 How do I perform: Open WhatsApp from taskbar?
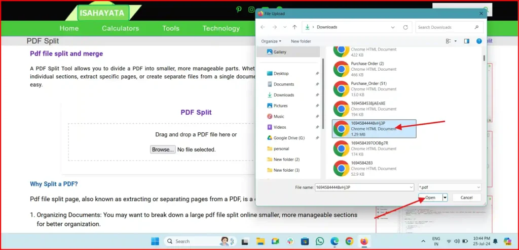[320, 241]
